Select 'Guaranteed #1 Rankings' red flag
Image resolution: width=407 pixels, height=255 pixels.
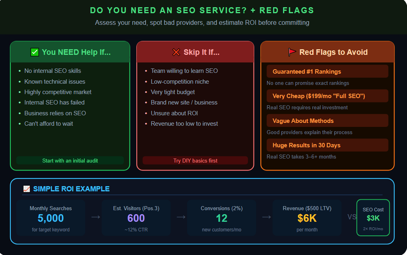(x=327, y=72)
